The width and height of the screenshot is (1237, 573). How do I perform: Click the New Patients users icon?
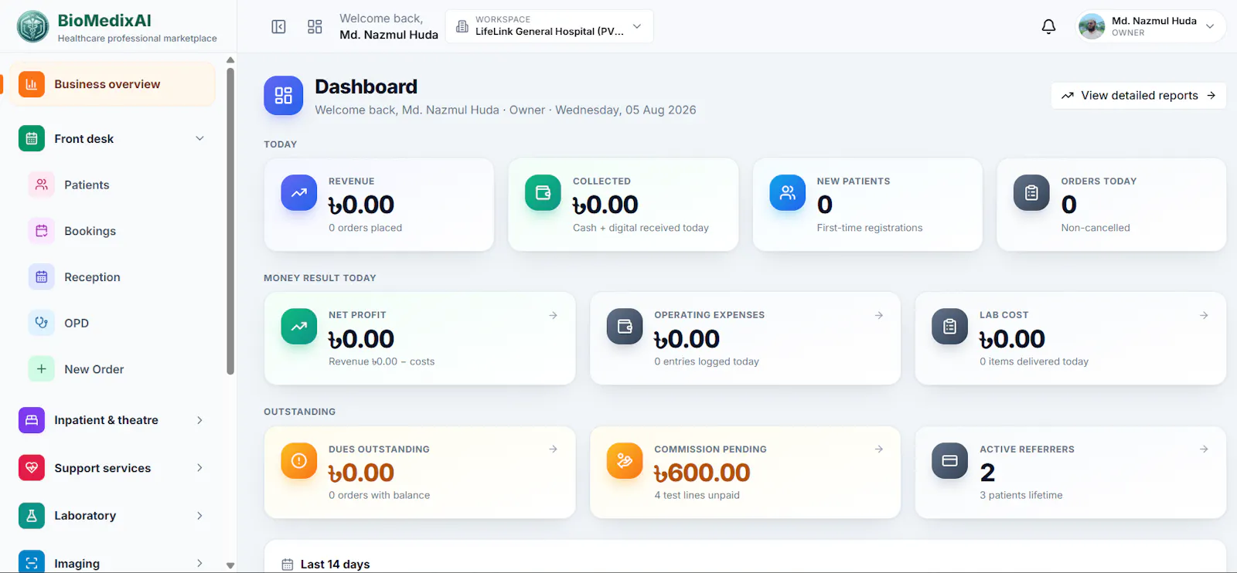click(x=787, y=193)
